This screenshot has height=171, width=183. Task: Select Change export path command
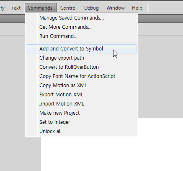pos(82,58)
